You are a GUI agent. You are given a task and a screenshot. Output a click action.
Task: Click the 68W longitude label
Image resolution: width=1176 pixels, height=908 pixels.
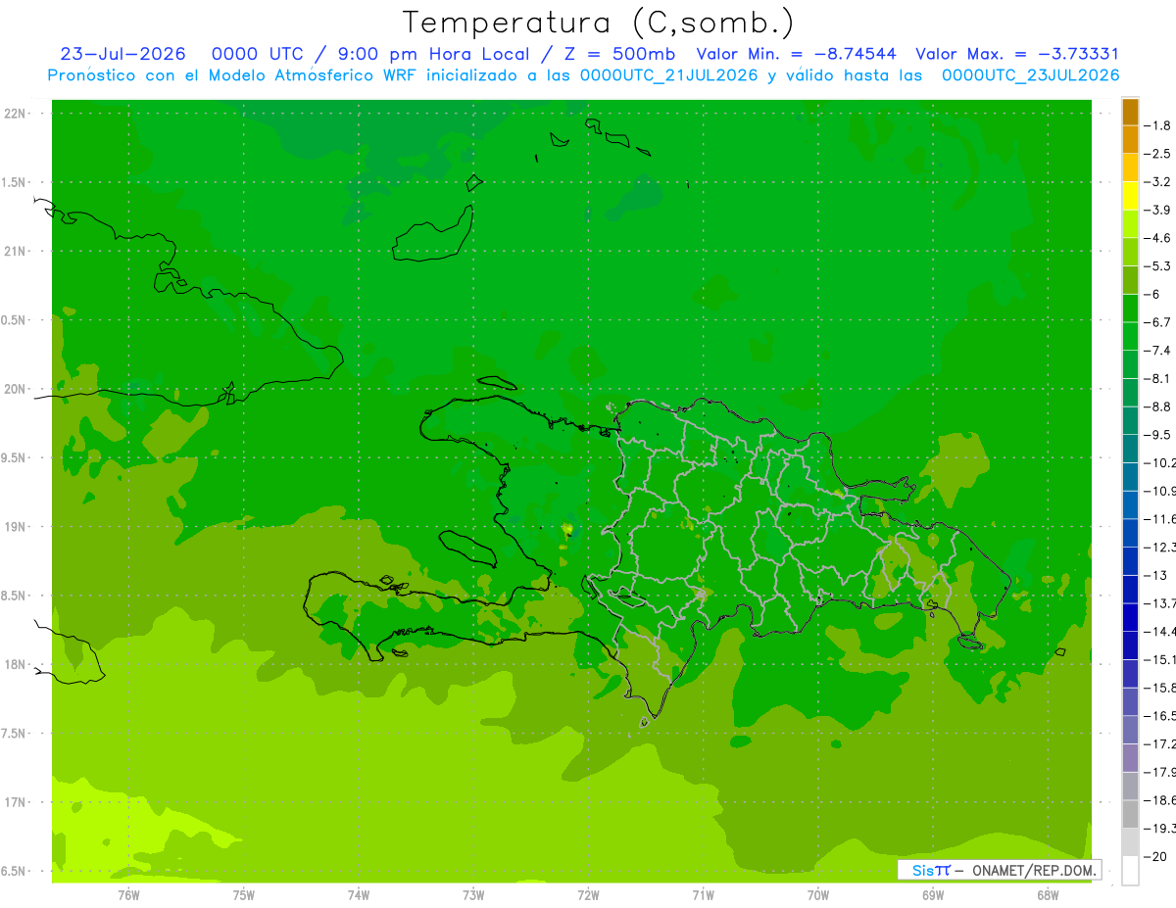click(x=1048, y=894)
